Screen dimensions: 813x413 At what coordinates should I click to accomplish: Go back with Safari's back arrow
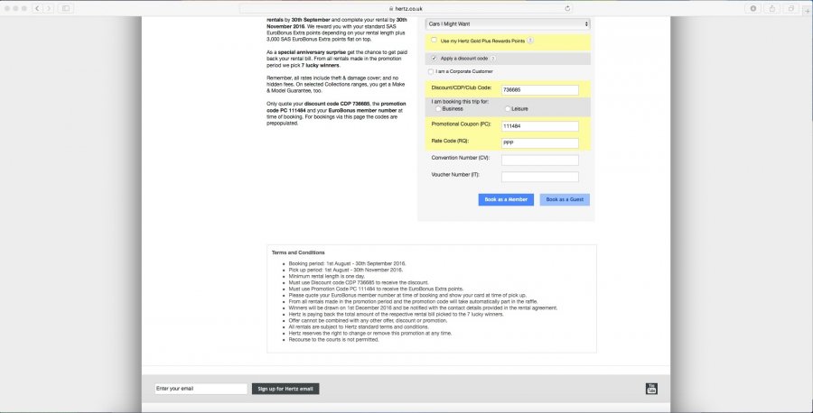coord(37,8)
